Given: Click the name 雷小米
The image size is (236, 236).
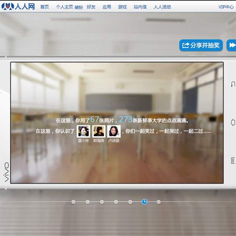Looking at the screenshot, I should pos(84,141).
